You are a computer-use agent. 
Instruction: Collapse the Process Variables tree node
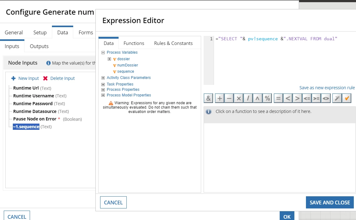pos(103,52)
